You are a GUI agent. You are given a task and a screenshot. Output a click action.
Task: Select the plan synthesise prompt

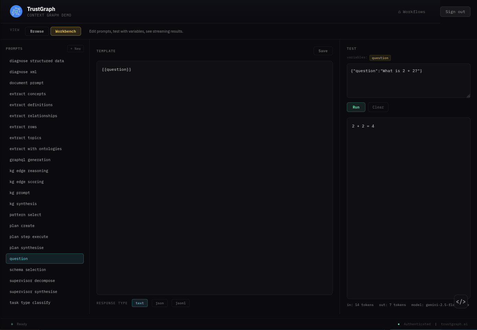pos(45,248)
